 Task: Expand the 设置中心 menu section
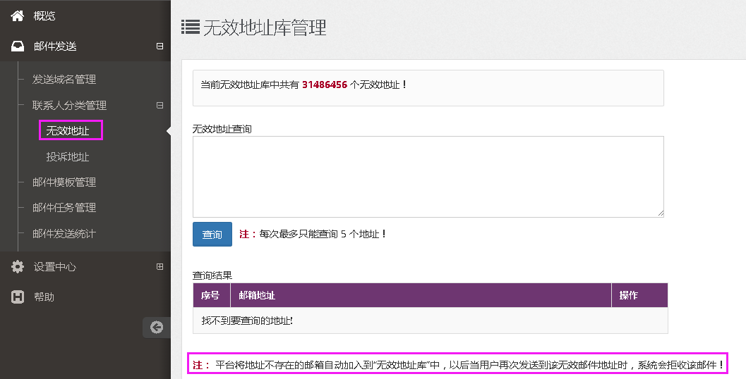(x=160, y=267)
